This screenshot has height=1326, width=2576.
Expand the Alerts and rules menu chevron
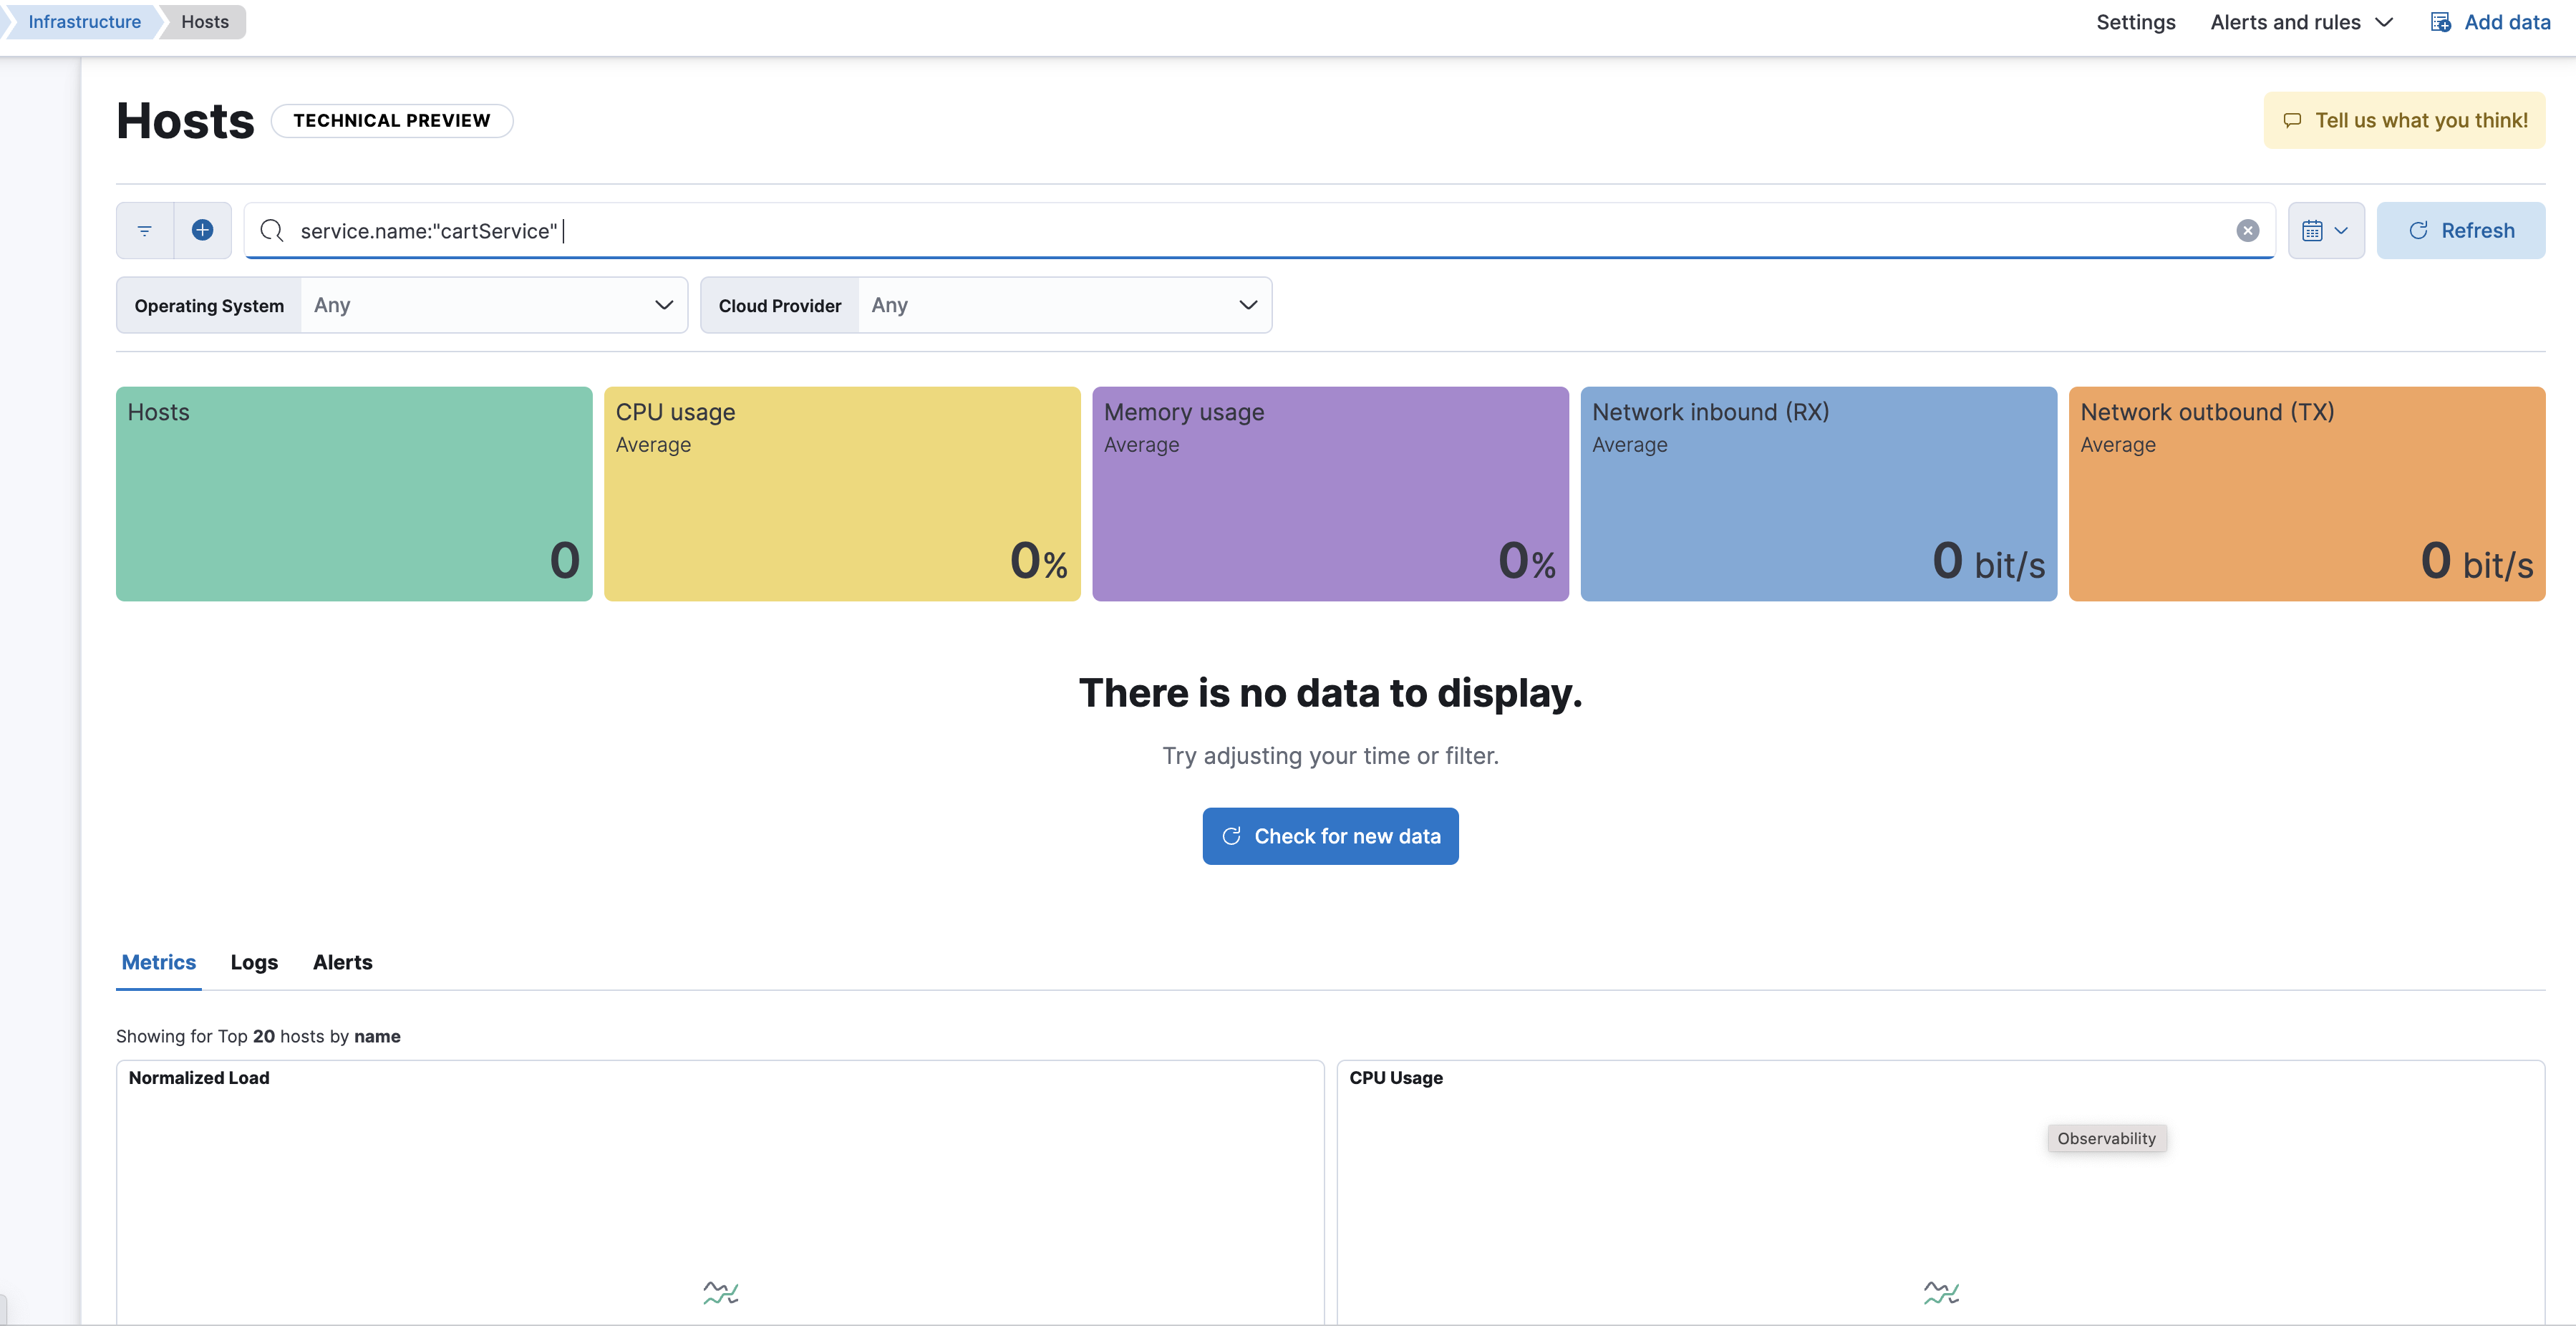point(2384,21)
